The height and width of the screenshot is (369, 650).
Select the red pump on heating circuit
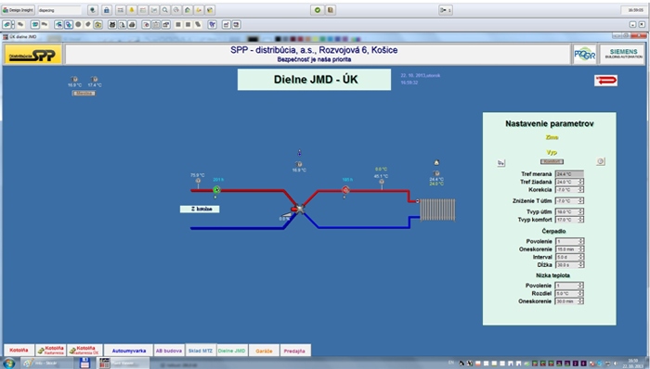tap(345, 190)
